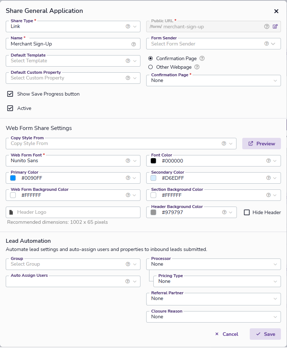Select the Other Webpage radio option
Screen dimensions: 287x348
tap(150, 67)
